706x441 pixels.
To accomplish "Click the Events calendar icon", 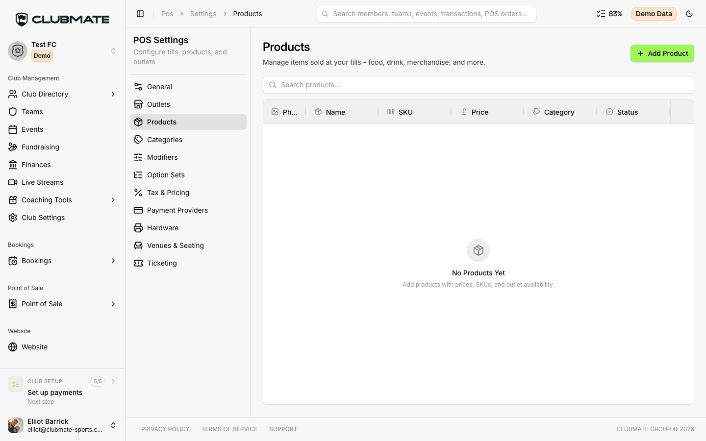I will coord(13,129).
